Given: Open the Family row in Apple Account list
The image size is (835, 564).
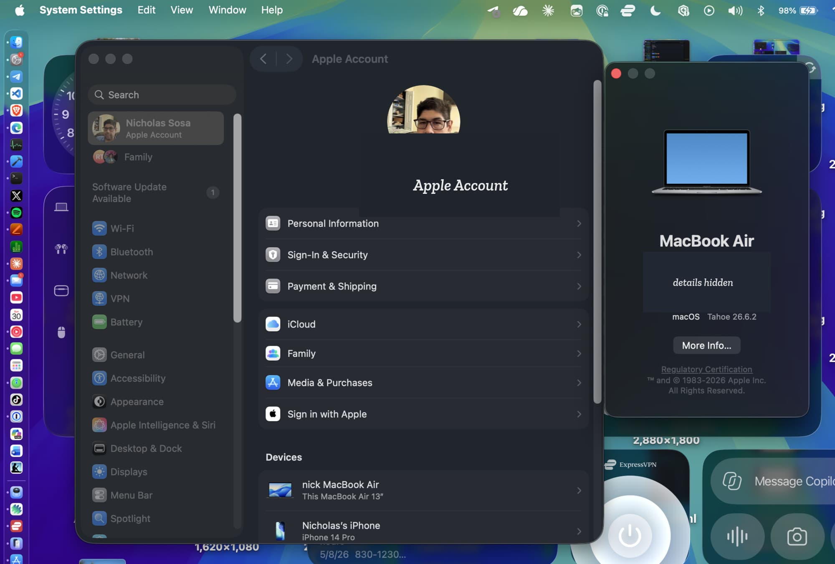Looking at the screenshot, I should [x=423, y=353].
